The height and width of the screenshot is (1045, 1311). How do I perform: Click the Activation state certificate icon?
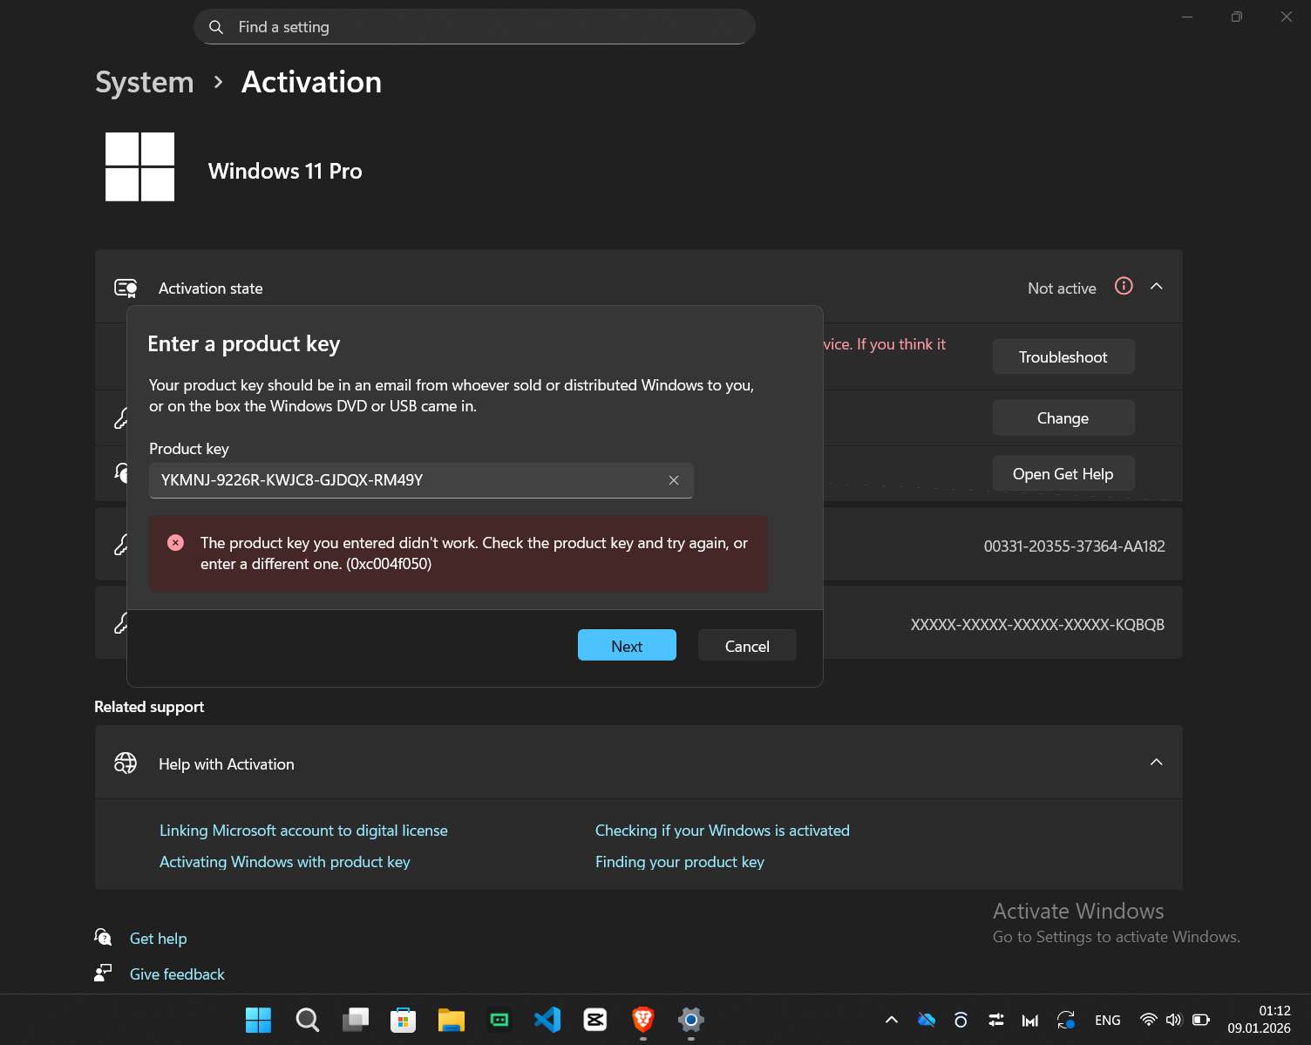pos(126,288)
